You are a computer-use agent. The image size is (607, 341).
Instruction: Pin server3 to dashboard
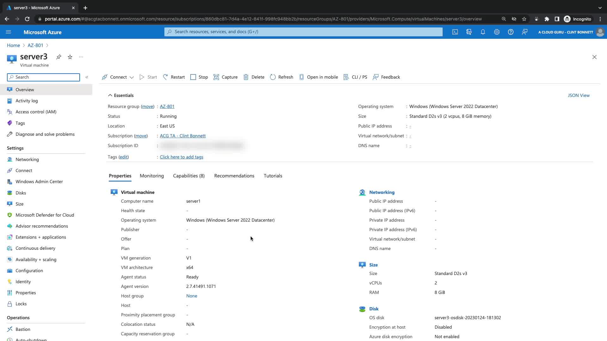coord(59,57)
